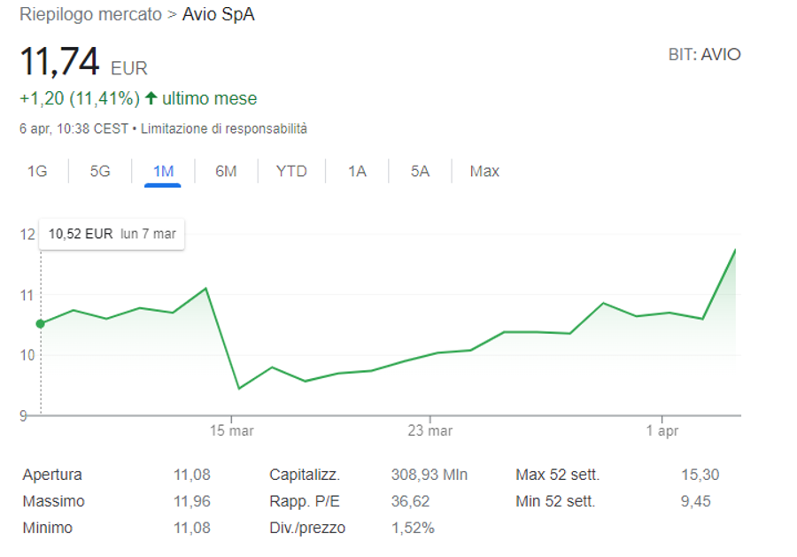Select the 1G time range tab

click(x=37, y=171)
